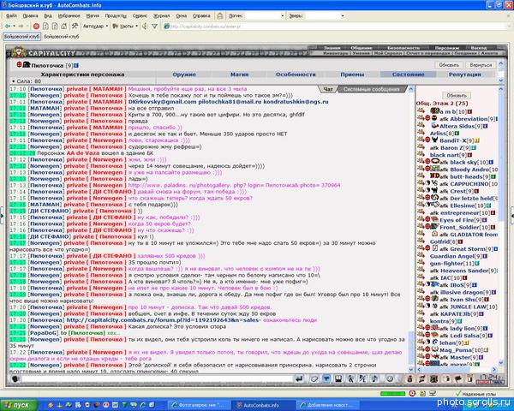Image resolution: width=514 pixels, height=411 pixels.
Task: Click private-message icon next to kontra[9]
Action: [421, 321]
